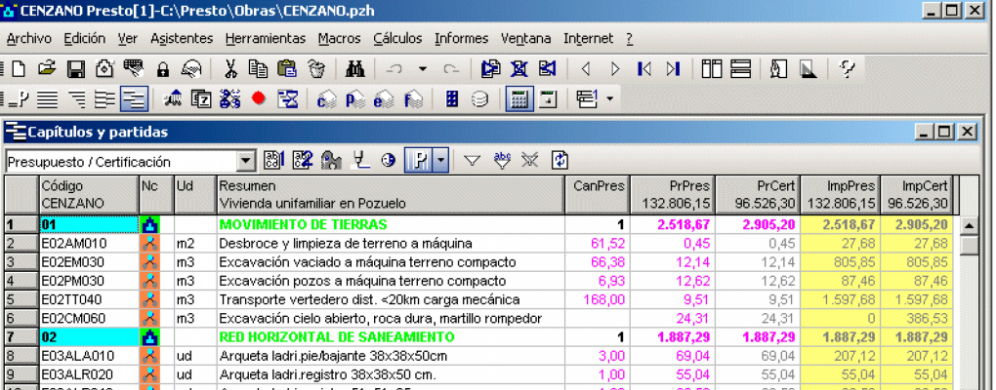
Task: Delete using the trash bin icon
Action: pos(316,68)
